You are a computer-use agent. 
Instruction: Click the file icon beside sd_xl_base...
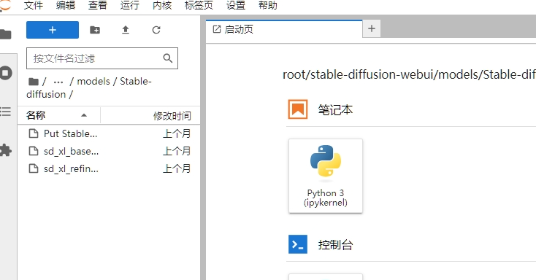pos(34,151)
